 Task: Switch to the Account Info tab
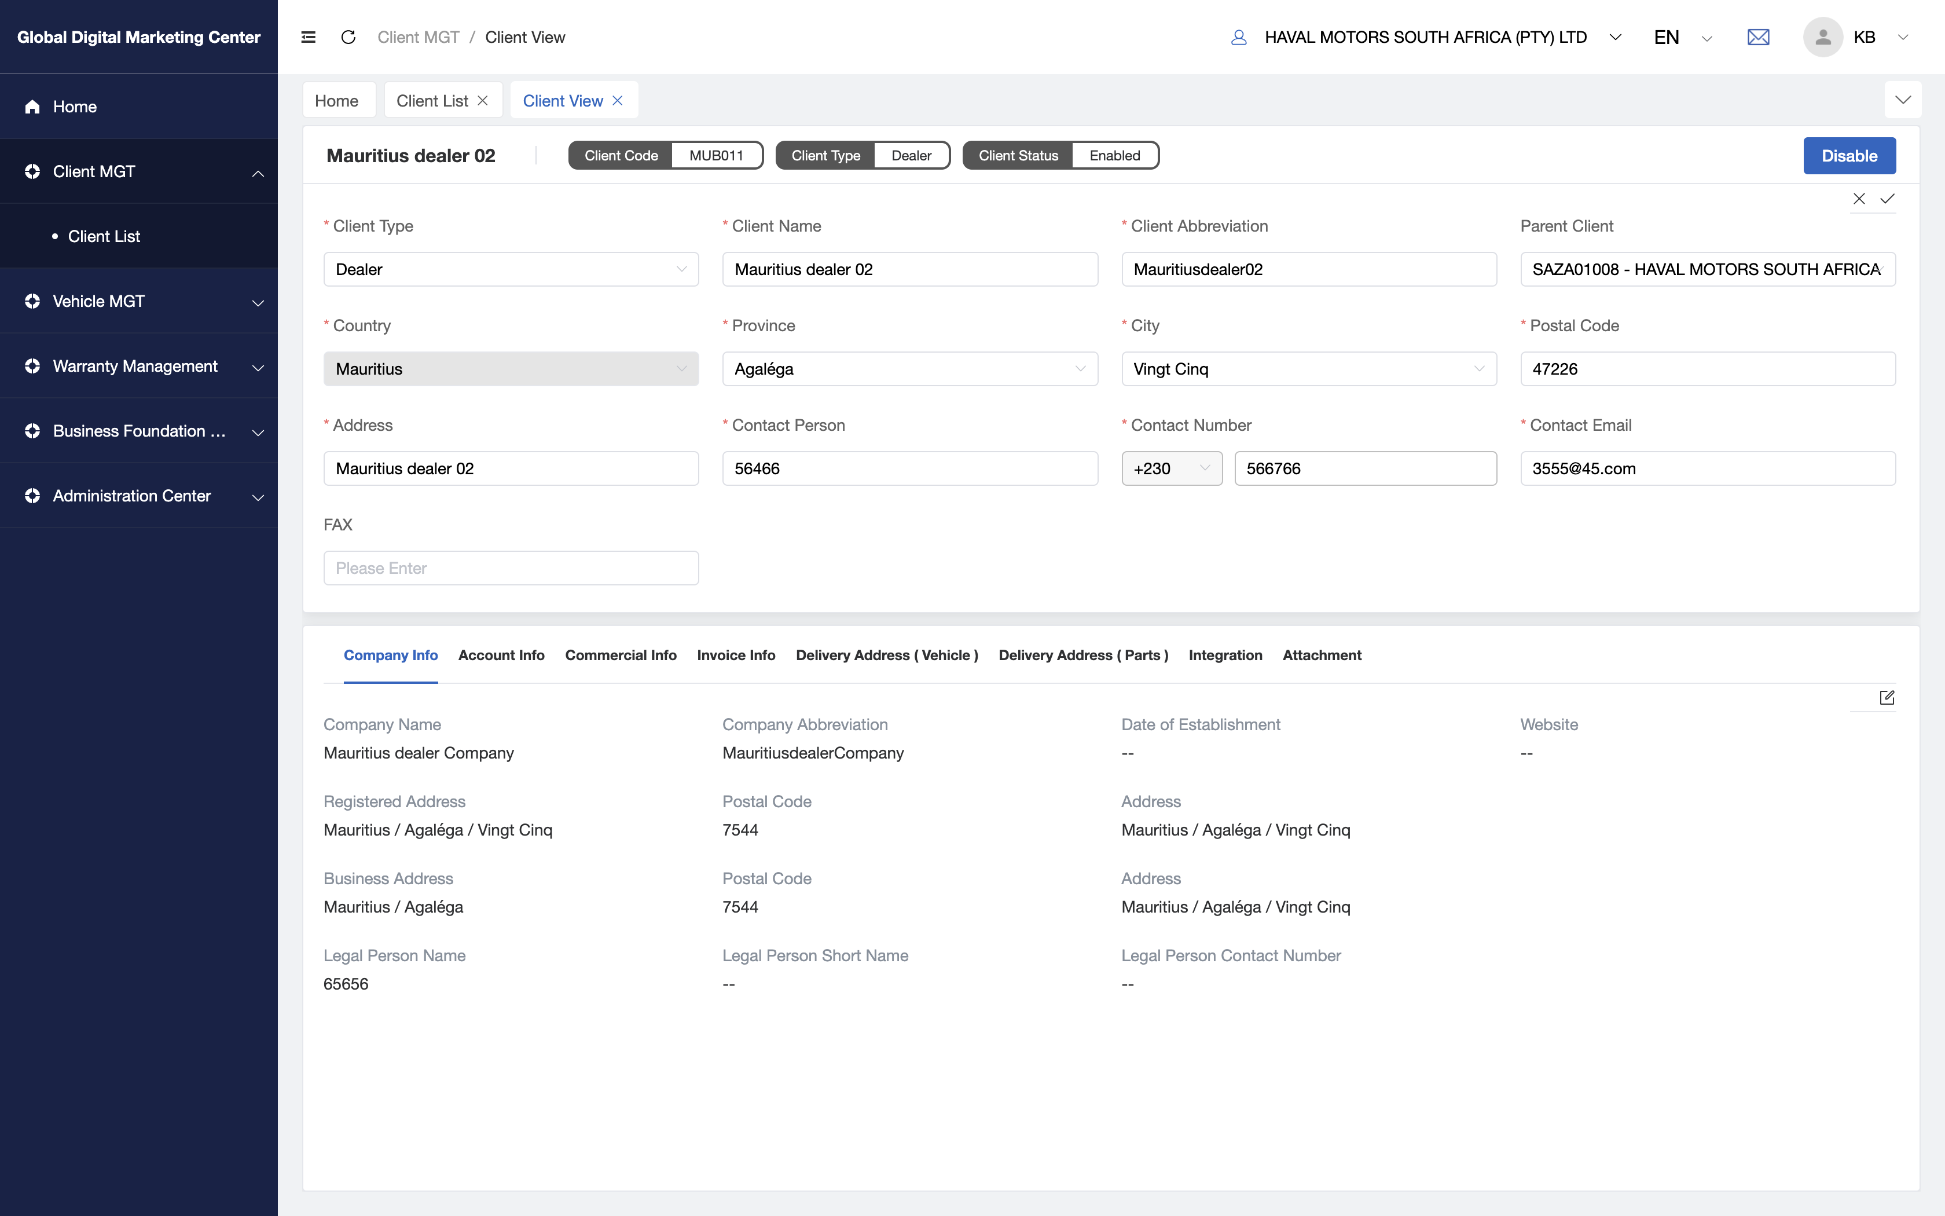point(501,655)
